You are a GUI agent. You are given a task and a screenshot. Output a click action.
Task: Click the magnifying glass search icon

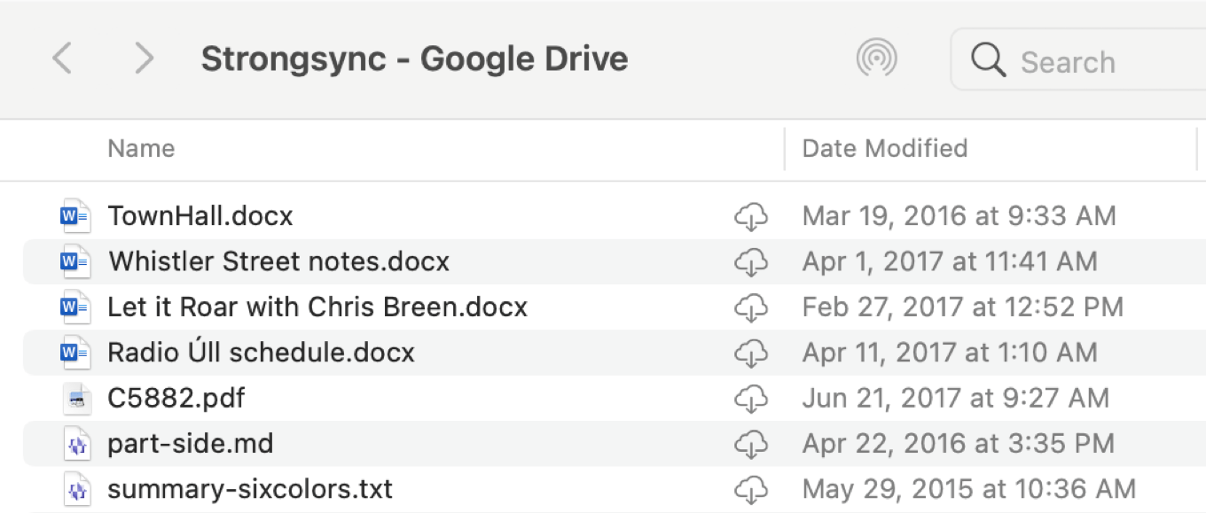pyautogui.click(x=988, y=61)
